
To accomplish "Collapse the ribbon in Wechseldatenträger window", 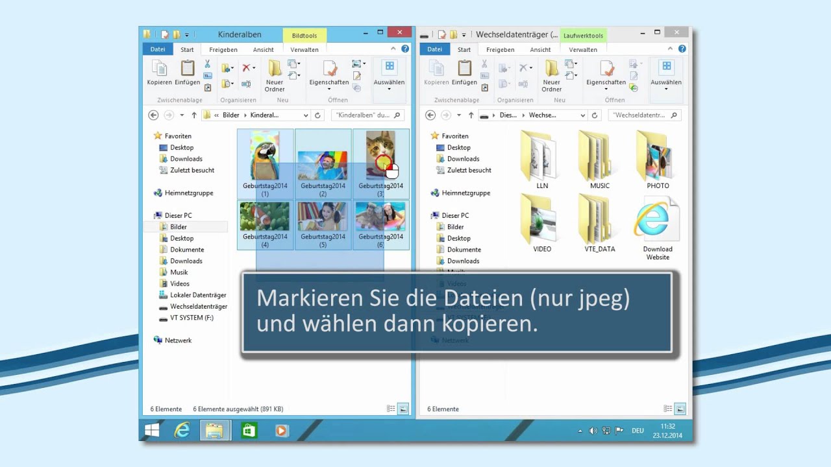I will pyautogui.click(x=671, y=49).
